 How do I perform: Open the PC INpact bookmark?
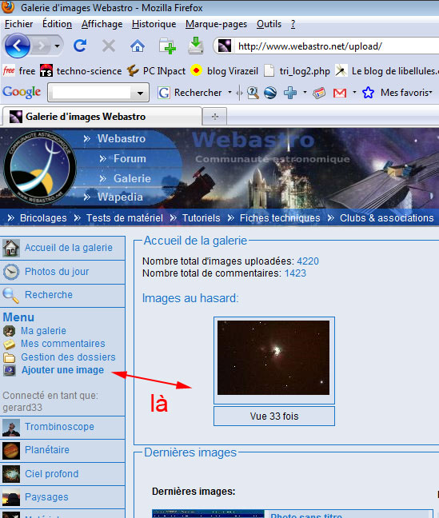point(157,70)
